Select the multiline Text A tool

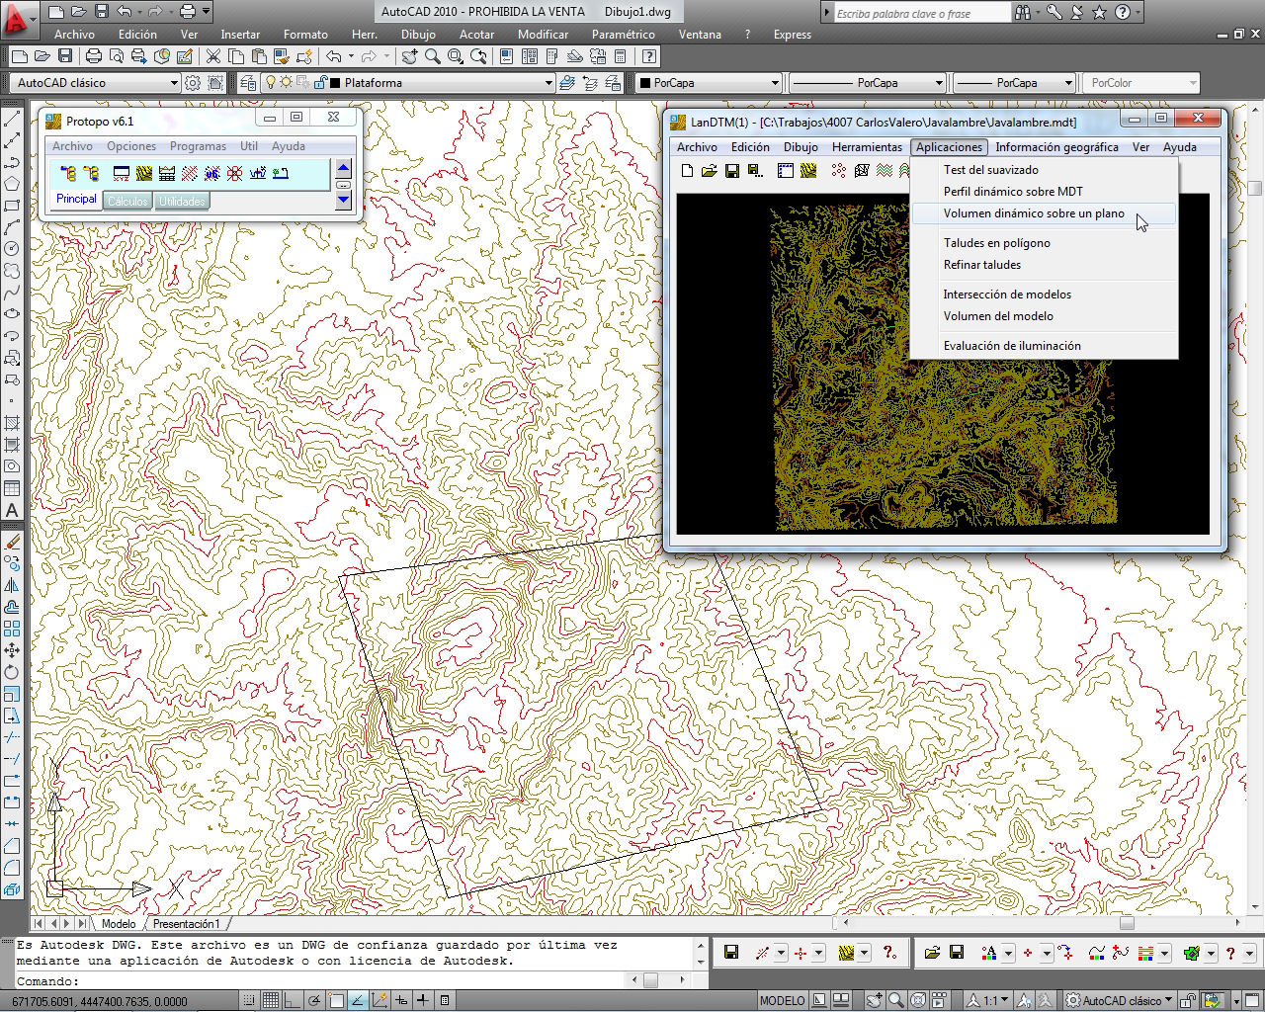click(12, 510)
